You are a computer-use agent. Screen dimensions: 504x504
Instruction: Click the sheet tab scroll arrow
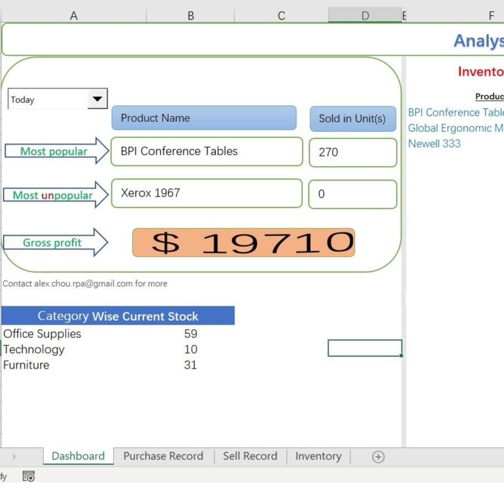click(x=14, y=457)
